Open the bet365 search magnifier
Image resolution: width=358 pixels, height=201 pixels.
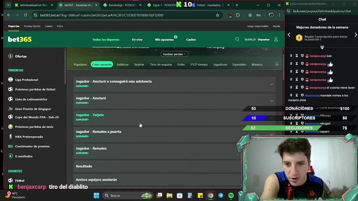pos(237,39)
